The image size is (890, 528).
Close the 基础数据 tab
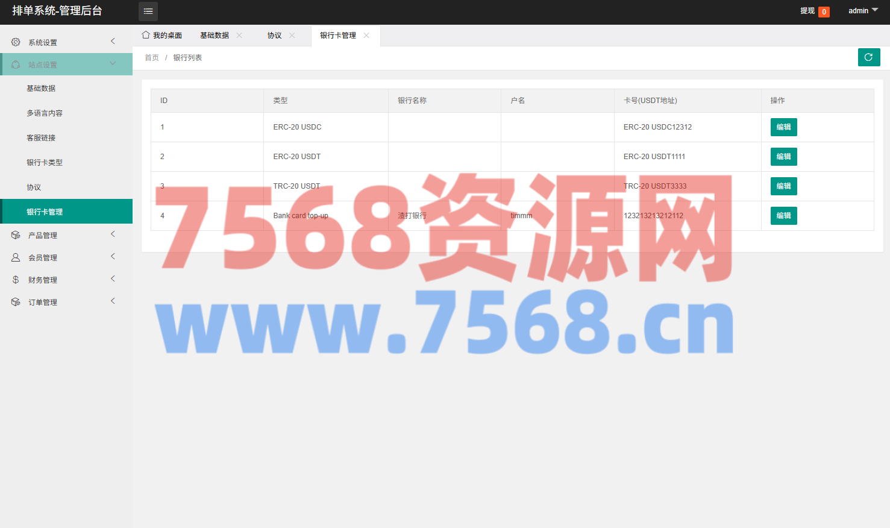239,36
